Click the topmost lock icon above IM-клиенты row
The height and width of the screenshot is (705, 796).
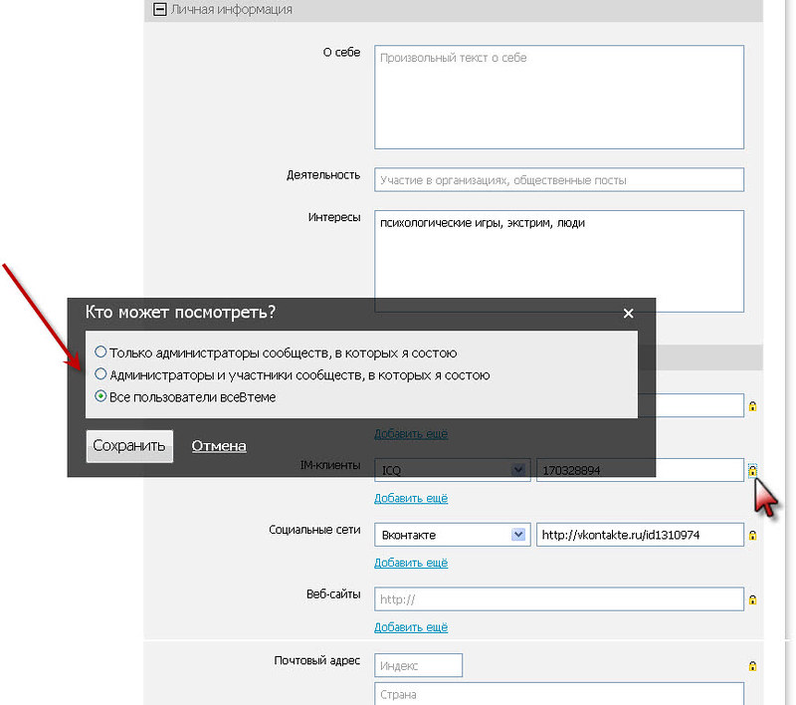coord(753,406)
